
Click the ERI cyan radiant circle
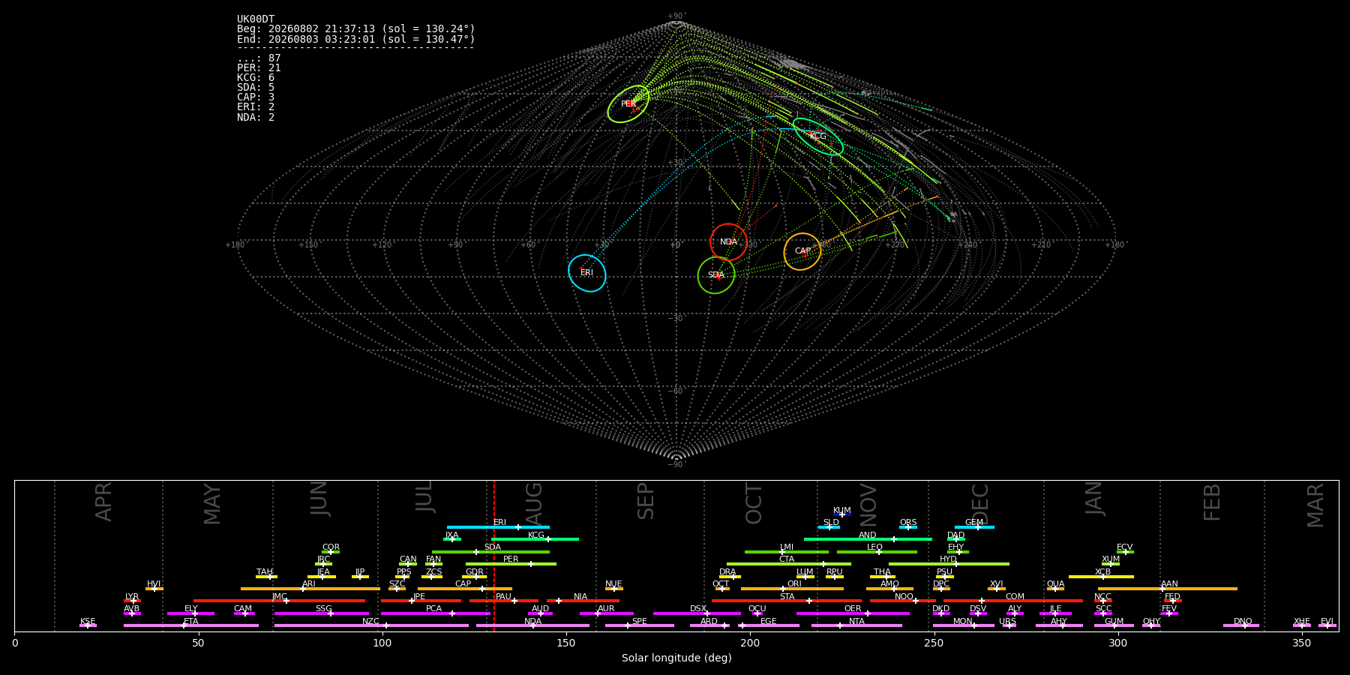point(586,273)
